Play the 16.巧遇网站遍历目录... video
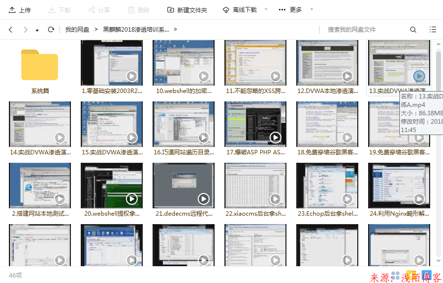 pos(204,138)
